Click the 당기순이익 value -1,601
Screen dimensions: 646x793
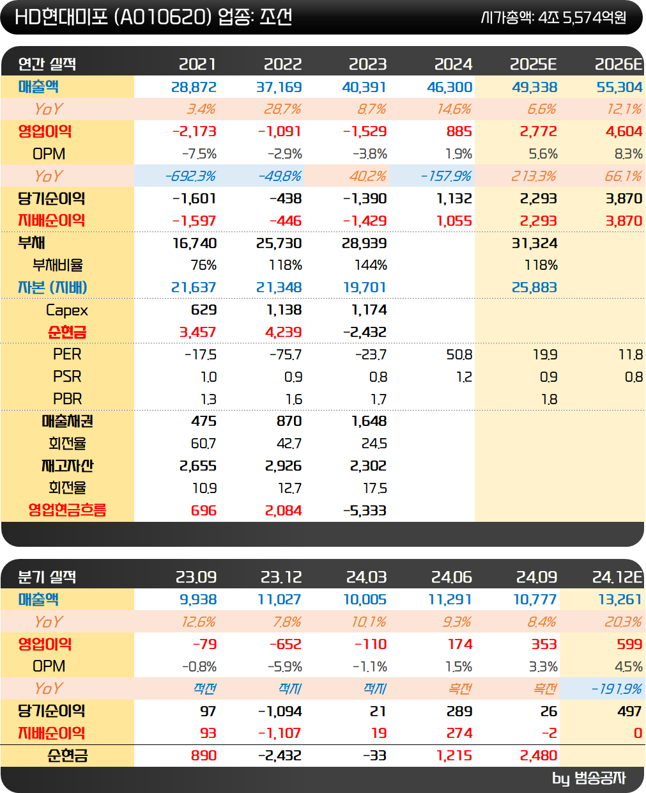(x=194, y=199)
